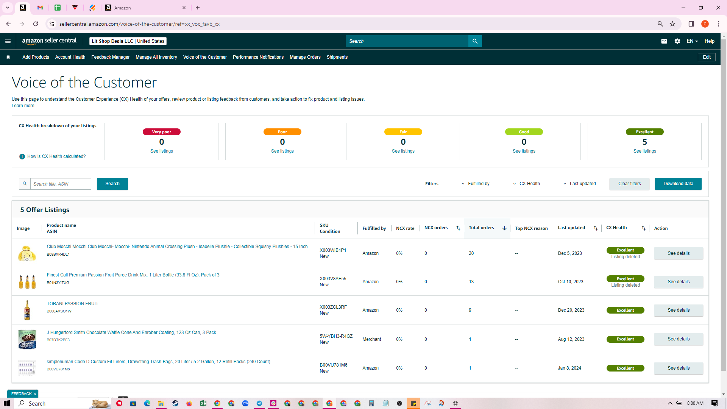Open the Chrome three-dot menu
This screenshot has width=727, height=409.
[719, 24]
